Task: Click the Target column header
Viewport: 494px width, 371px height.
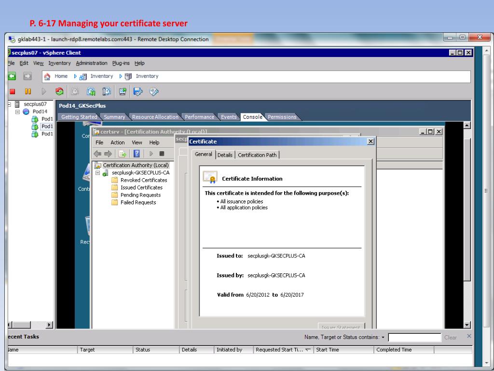Action: pos(105,350)
